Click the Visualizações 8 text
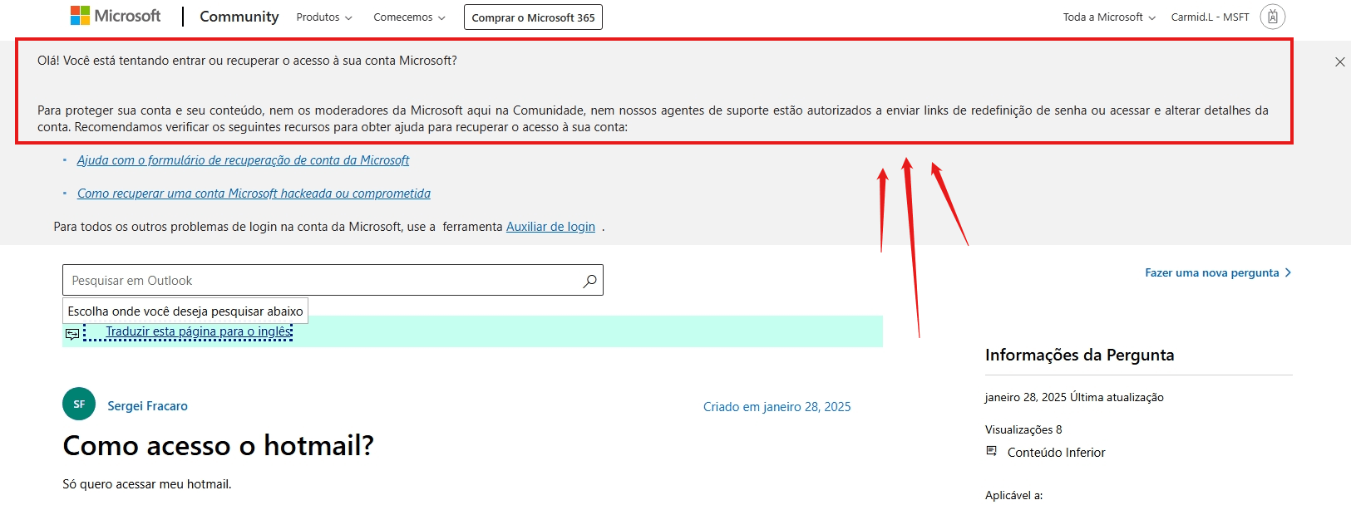Screen dimensions: 1351x505 coord(1023,429)
